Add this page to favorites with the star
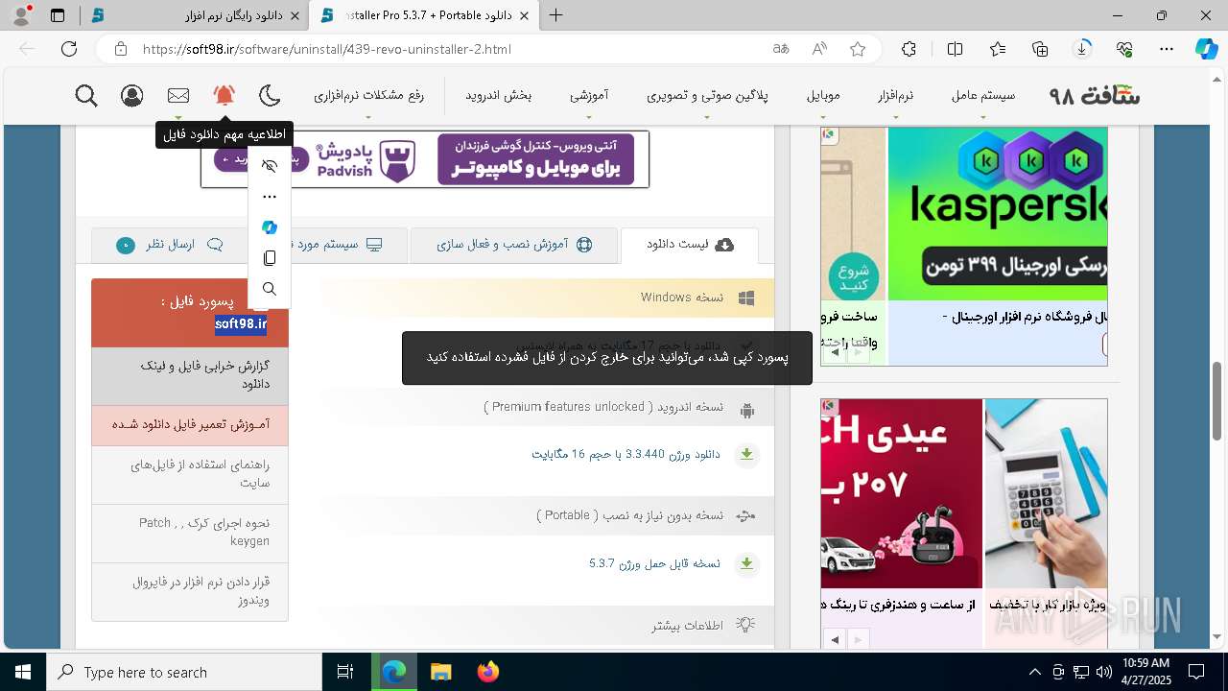Viewport: 1228px width, 691px height. [858, 49]
